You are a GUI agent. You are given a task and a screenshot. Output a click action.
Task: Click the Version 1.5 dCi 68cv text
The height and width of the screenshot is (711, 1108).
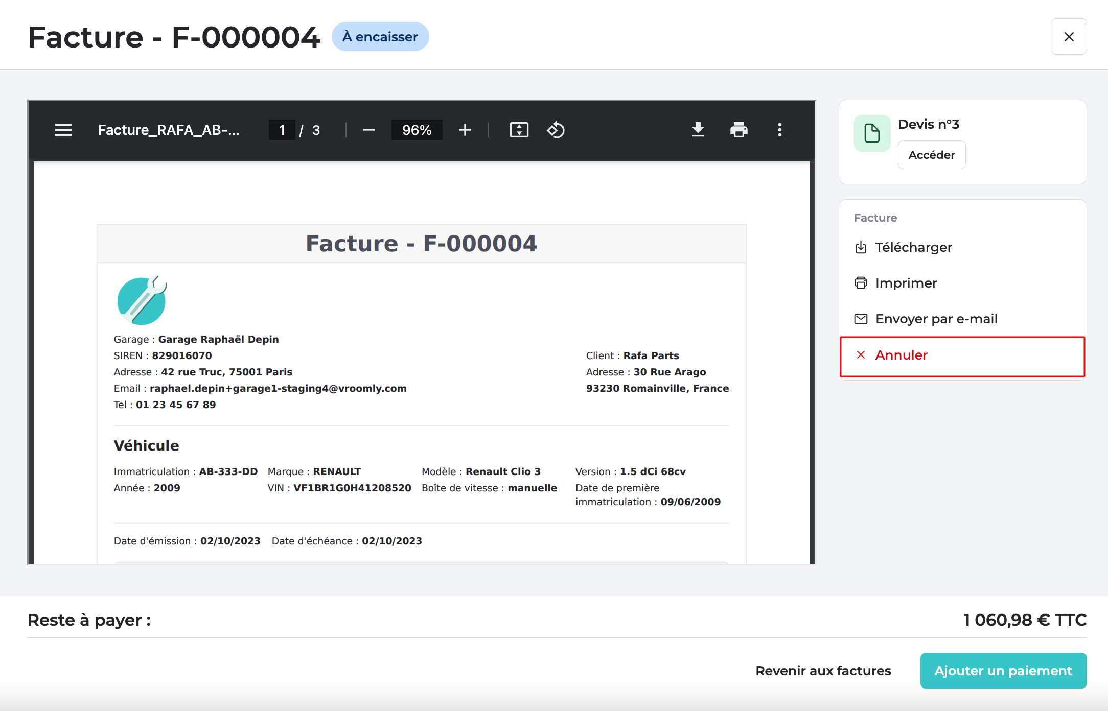tap(631, 471)
